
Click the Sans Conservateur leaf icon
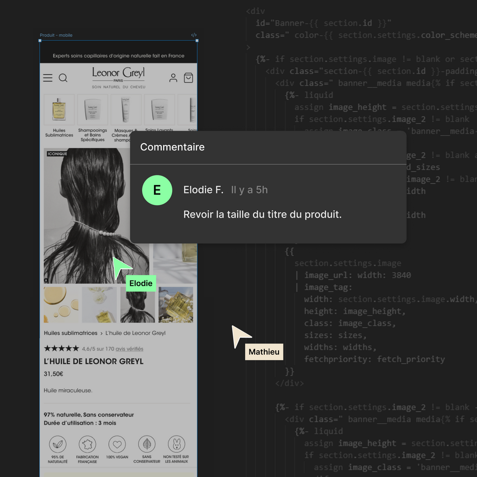146,444
